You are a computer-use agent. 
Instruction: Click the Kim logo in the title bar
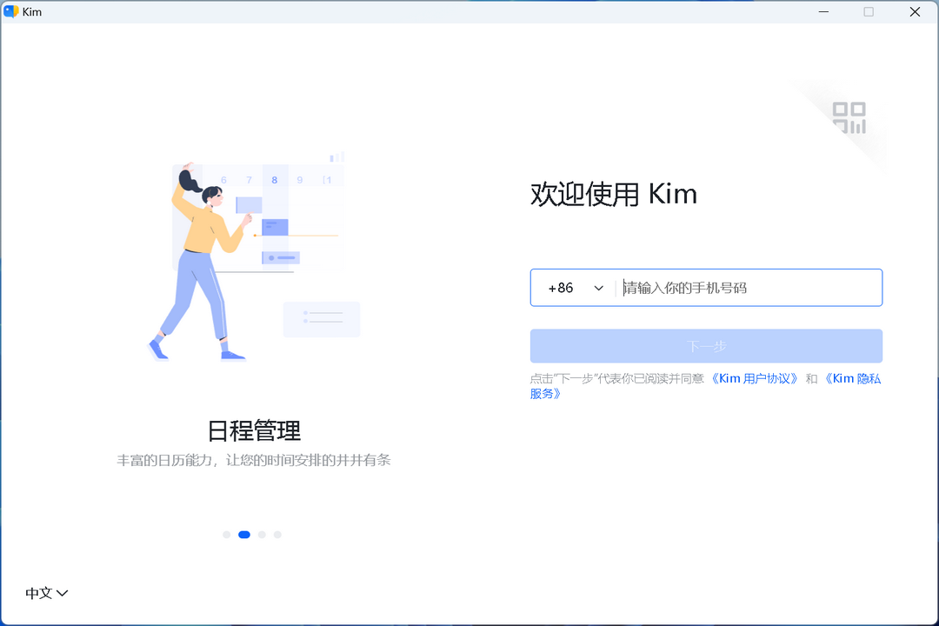pyautogui.click(x=11, y=11)
